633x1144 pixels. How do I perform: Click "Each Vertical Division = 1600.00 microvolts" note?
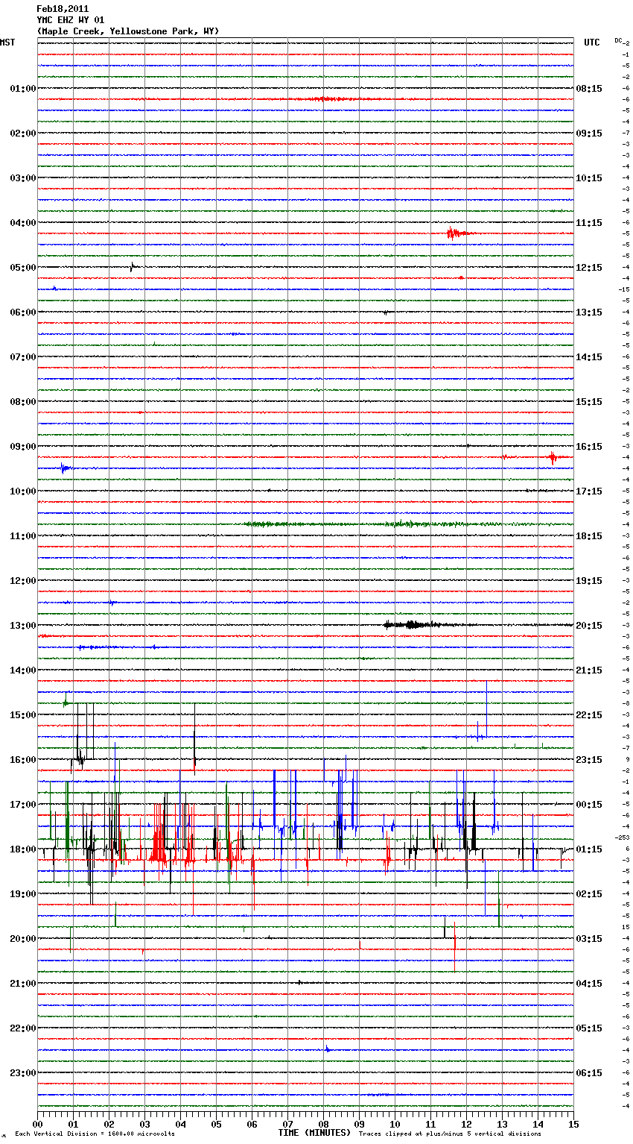click(95, 1134)
